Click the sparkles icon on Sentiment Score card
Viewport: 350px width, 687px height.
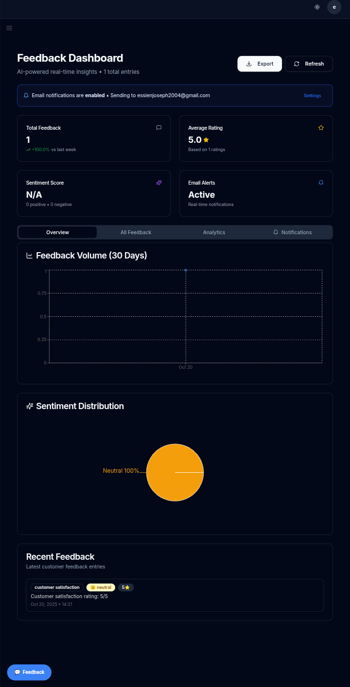coord(158,182)
